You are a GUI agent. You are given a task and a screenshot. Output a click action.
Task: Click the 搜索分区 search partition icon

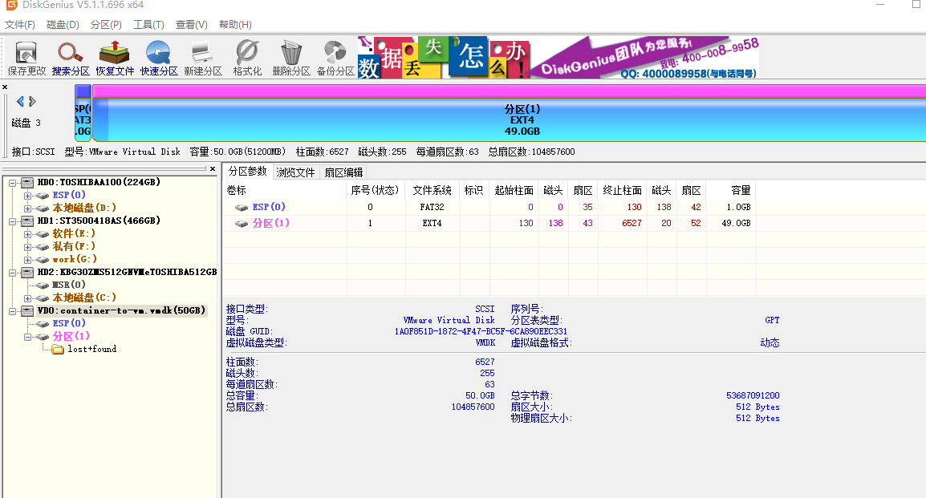click(x=71, y=58)
